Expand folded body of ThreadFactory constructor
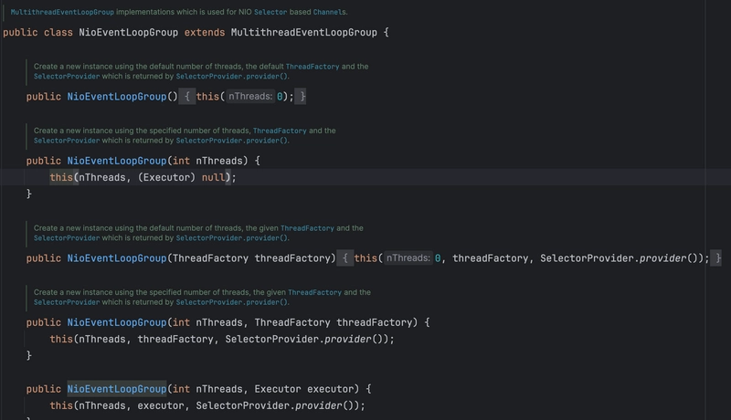The width and height of the screenshot is (731, 420). (x=345, y=258)
